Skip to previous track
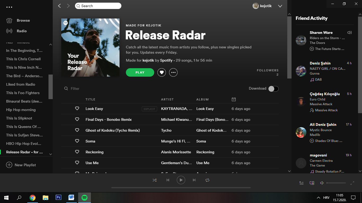This screenshot has height=203, width=362. (168, 180)
